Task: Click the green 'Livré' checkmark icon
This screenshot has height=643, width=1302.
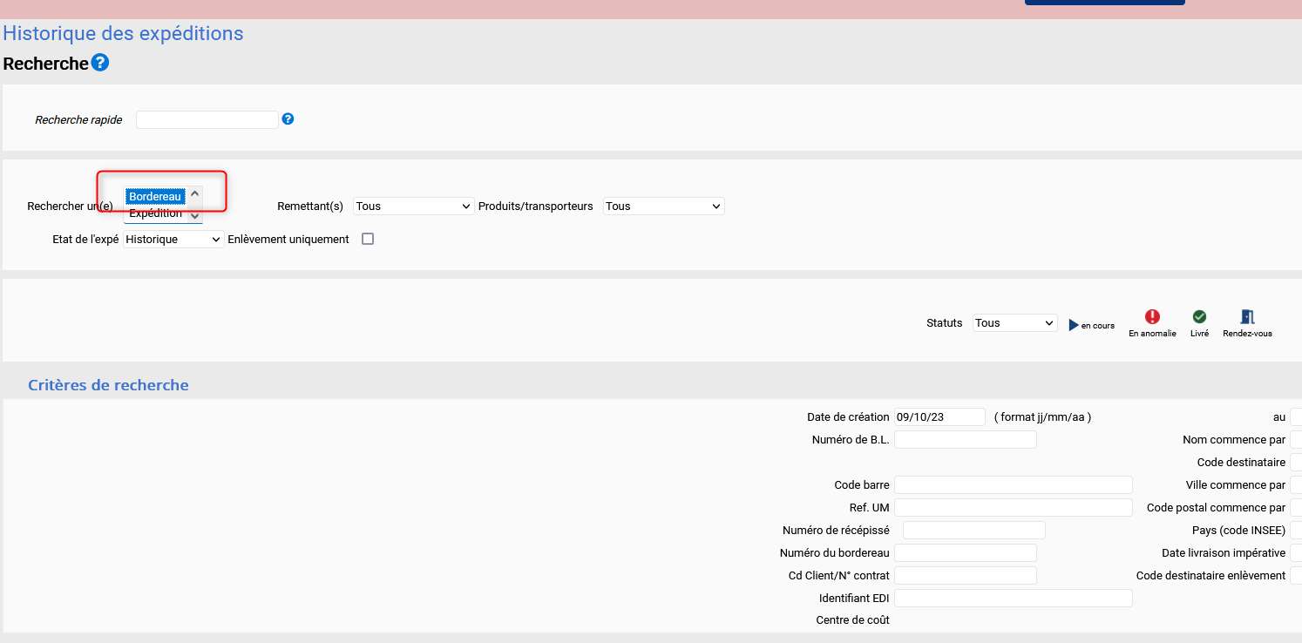Action: coord(1199,317)
